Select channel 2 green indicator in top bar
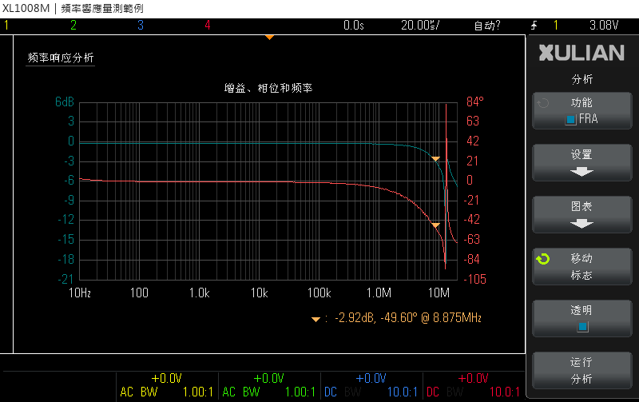Screen dimensions: 639x402 tap(73, 26)
